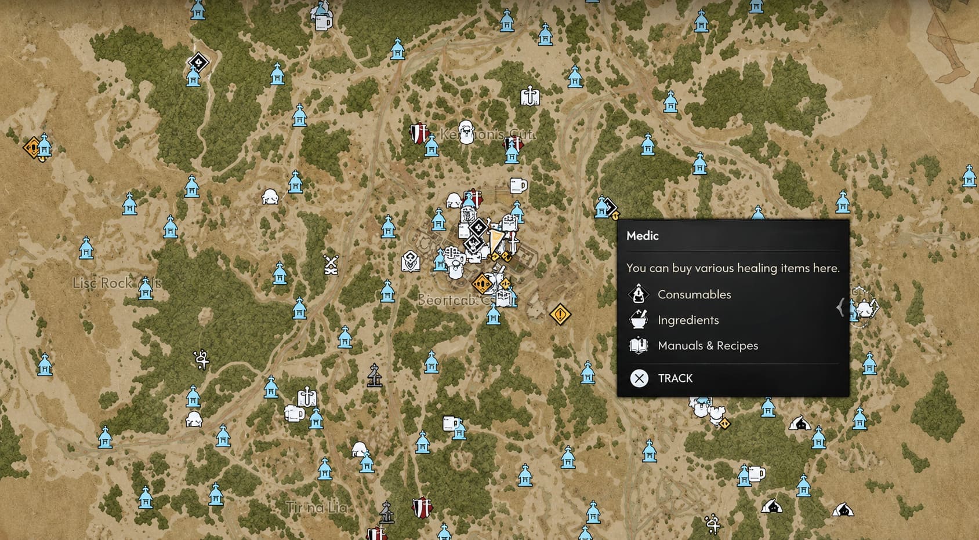Select the red banner left of the bearded head
979x540 pixels.
click(x=419, y=133)
